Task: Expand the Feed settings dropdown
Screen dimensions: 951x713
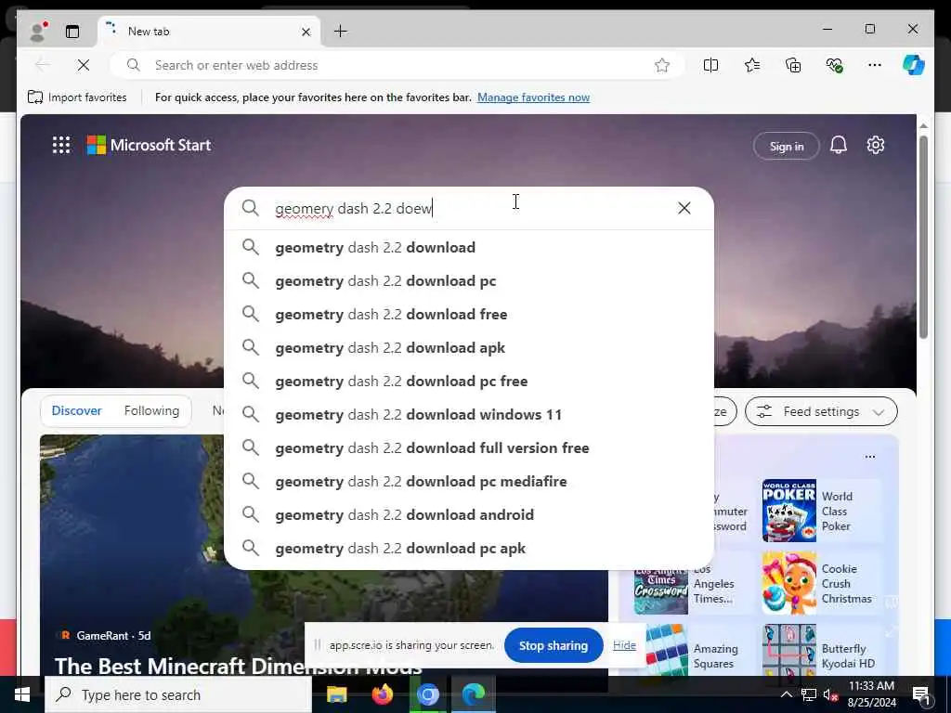Action: (821, 411)
